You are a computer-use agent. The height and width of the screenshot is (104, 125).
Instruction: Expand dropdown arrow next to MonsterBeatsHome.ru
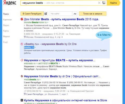coord(48,22)
